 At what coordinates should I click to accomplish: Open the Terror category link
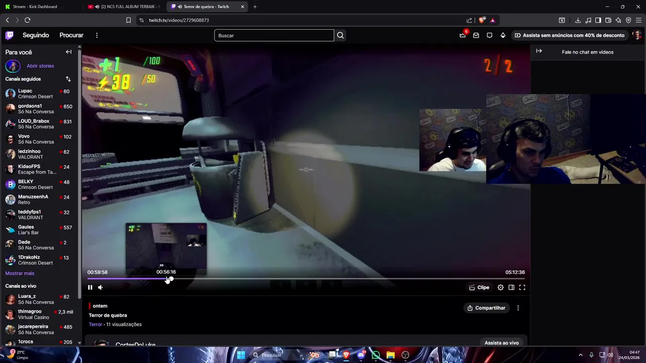[x=95, y=324]
